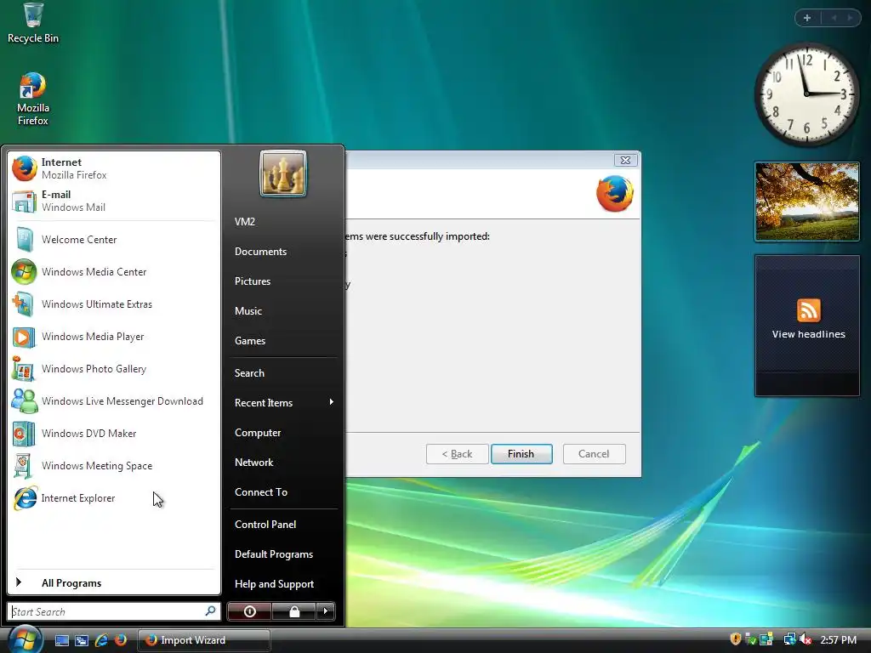Image resolution: width=871 pixels, height=653 pixels.
Task: Expand the shutdown options arrow
Action: [x=326, y=611]
